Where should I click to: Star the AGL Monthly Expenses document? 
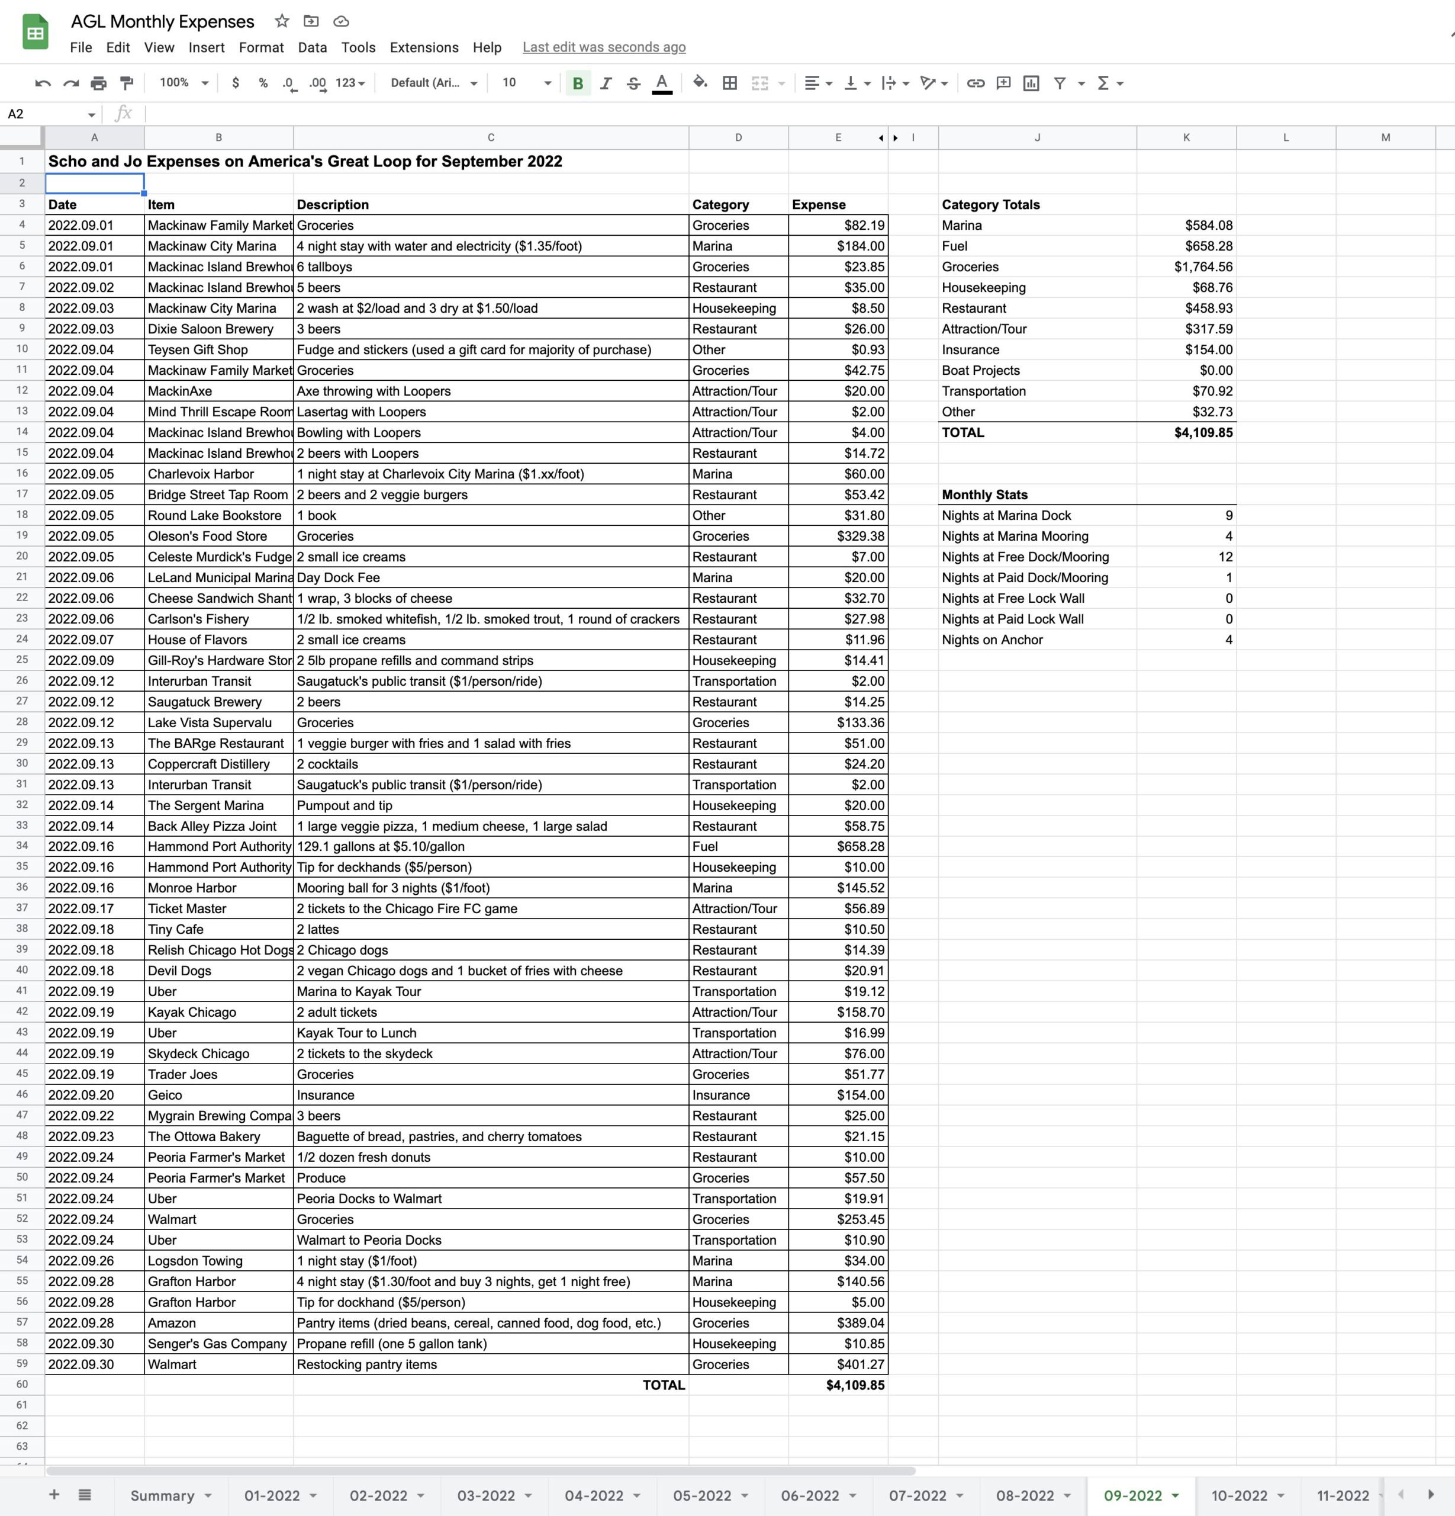click(282, 21)
